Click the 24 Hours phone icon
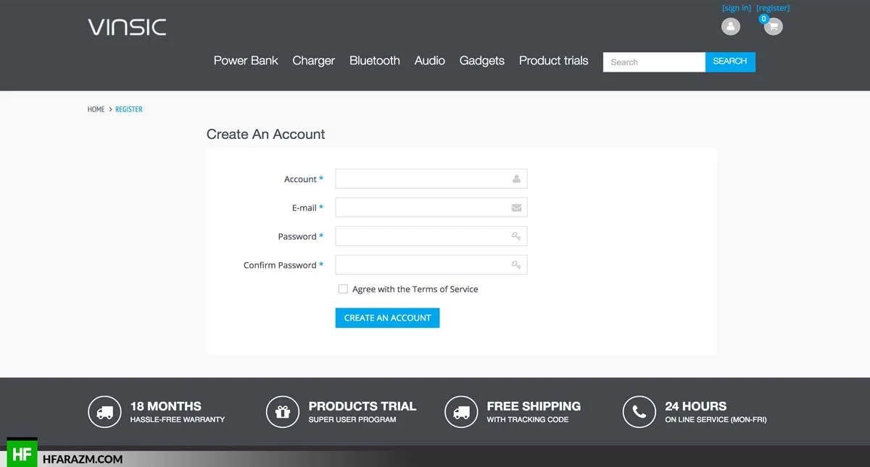This screenshot has width=870, height=467. (639, 412)
